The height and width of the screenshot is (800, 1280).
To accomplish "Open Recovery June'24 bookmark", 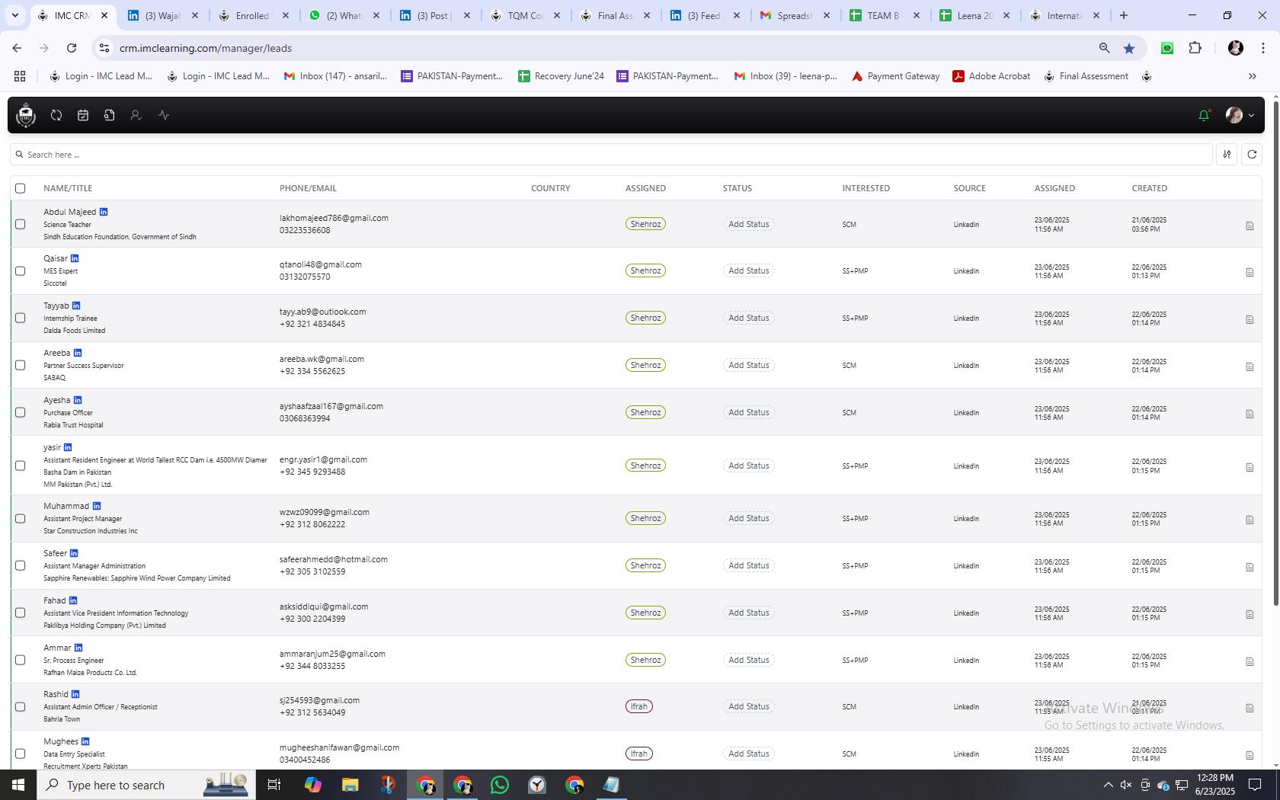I will click(561, 76).
